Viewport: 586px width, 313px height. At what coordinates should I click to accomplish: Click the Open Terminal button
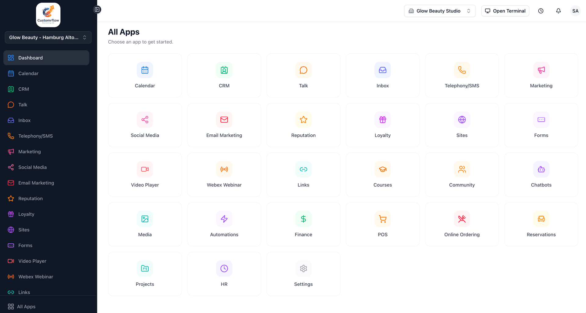tap(505, 11)
